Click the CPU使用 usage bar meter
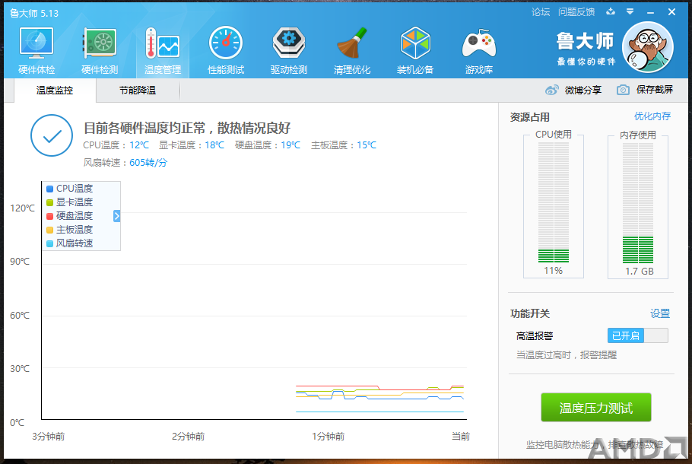The height and width of the screenshot is (464, 692). tap(554, 202)
